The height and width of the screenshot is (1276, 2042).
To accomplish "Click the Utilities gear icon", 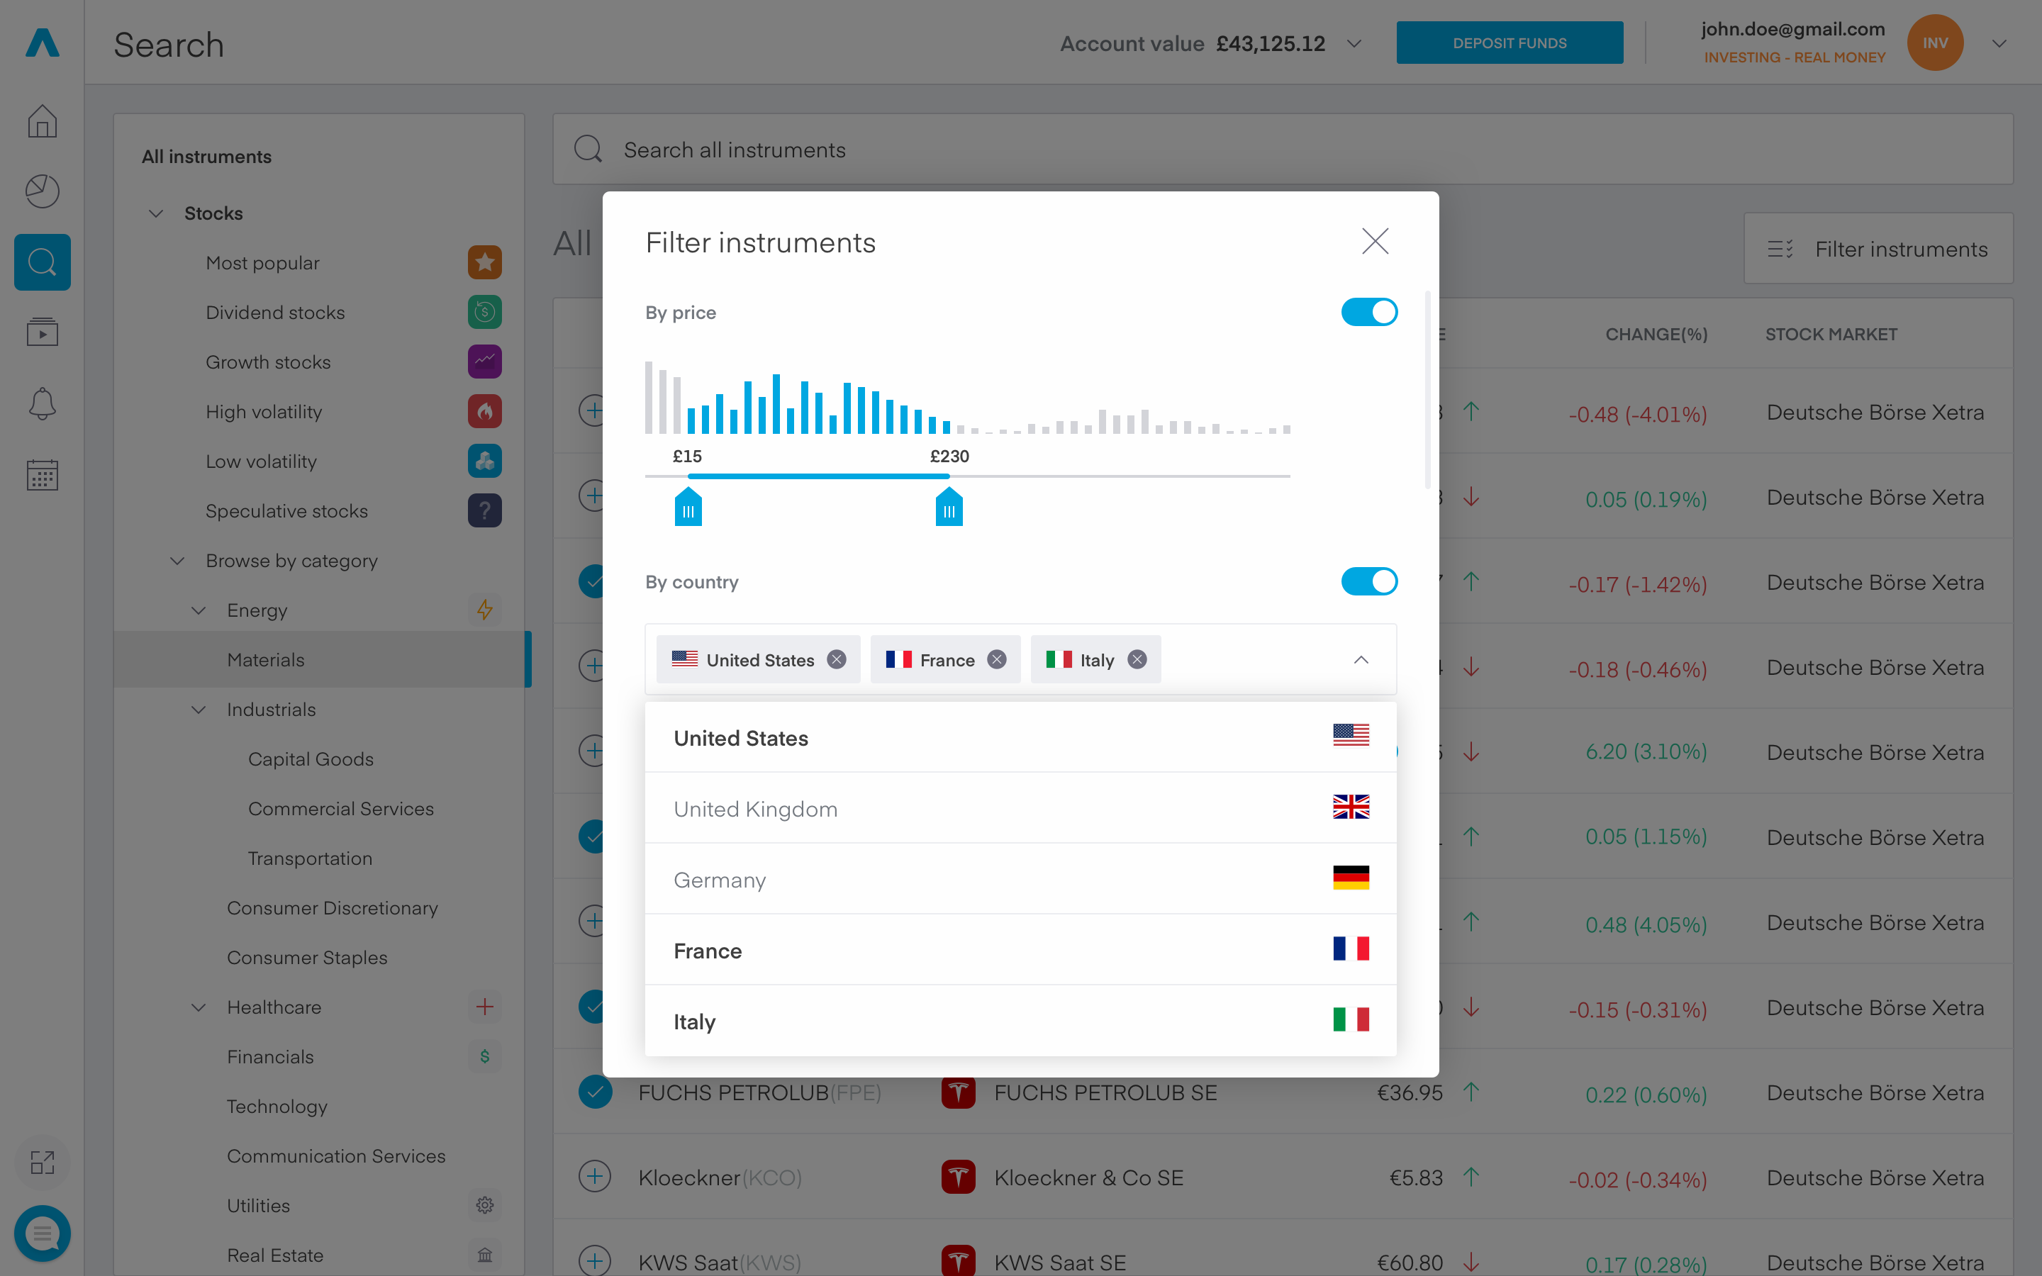I will [x=484, y=1205].
